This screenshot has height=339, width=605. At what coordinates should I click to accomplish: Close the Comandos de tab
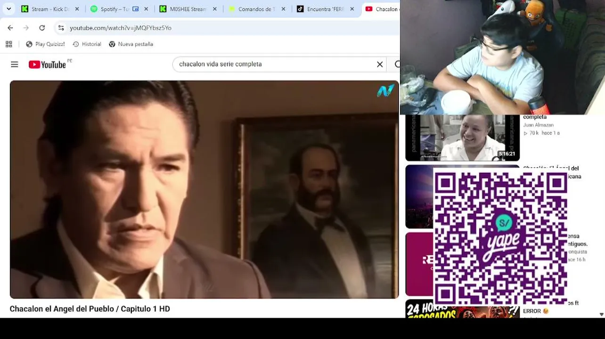(284, 9)
